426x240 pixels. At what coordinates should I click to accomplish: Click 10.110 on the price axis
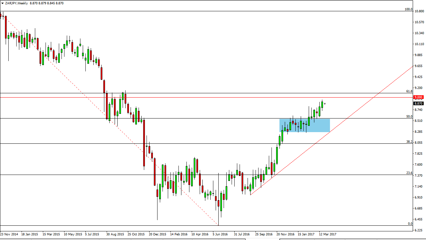point(419,44)
